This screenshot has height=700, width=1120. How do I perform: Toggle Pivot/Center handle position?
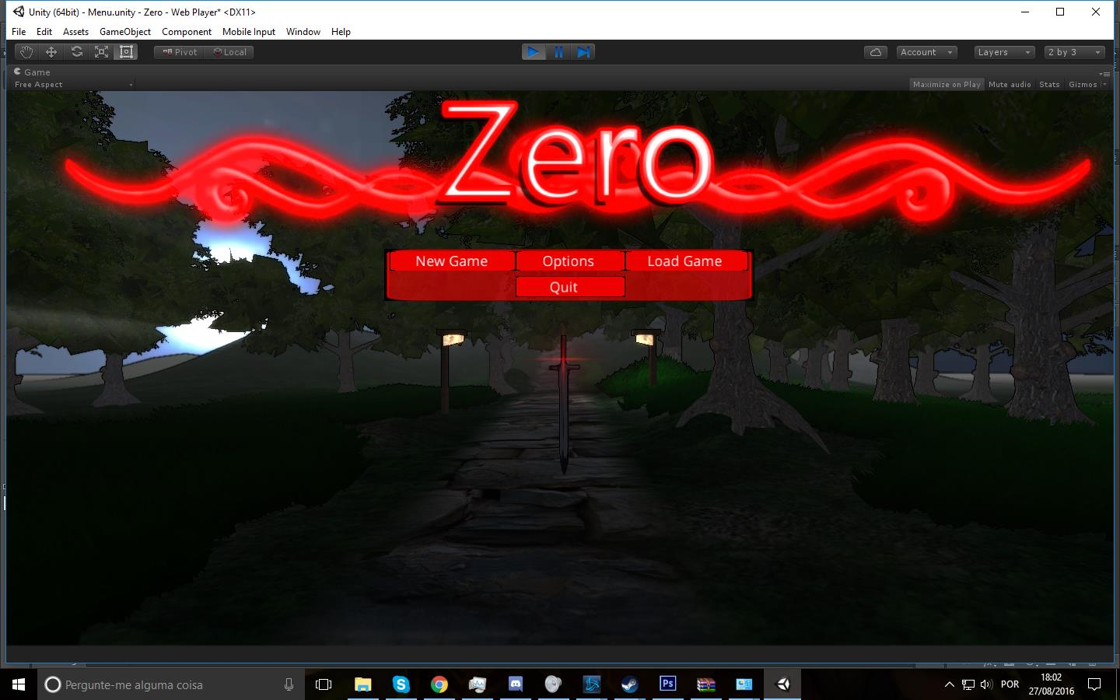(180, 52)
